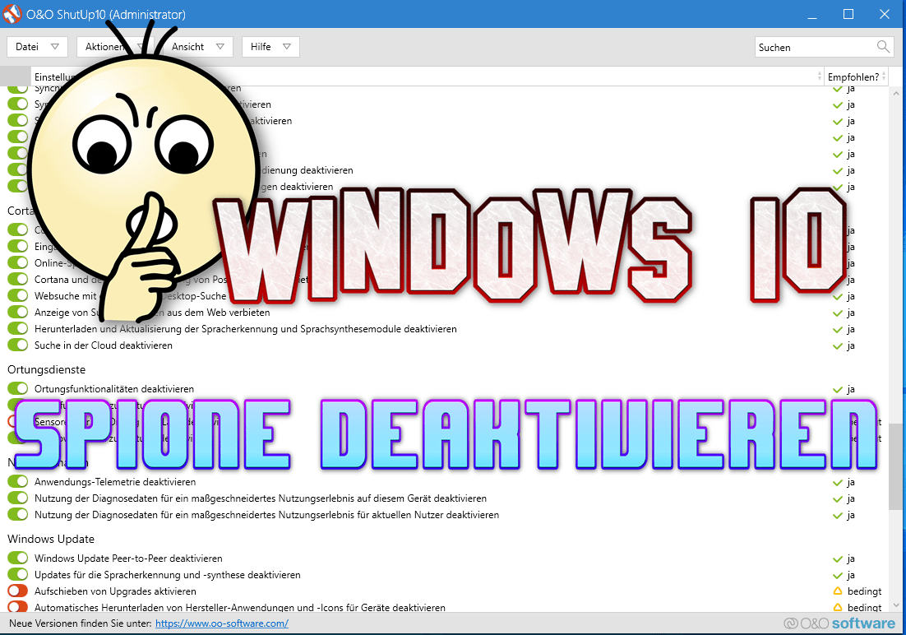Click the sort arrows of the Einstellung column
This screenshot has width=906, height=635.
pos(820,76)
